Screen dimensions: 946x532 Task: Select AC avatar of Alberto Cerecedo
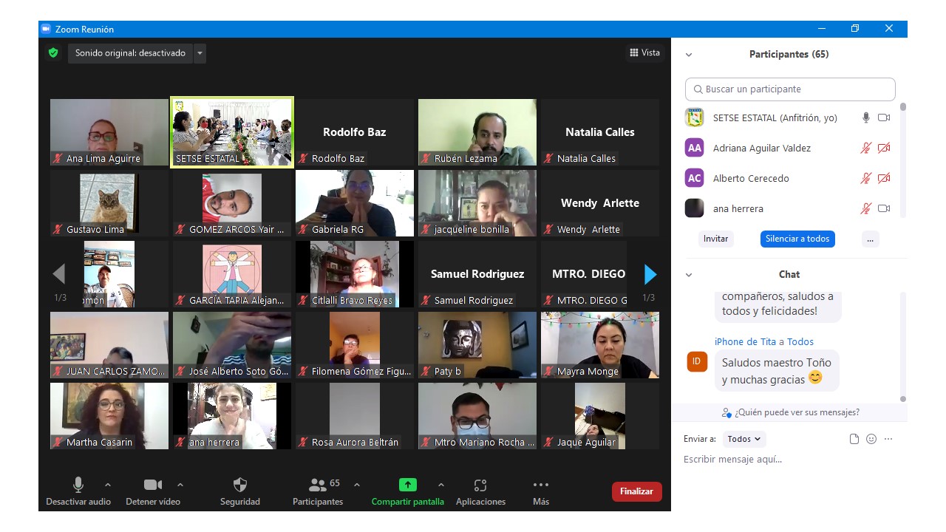(694, 178)
